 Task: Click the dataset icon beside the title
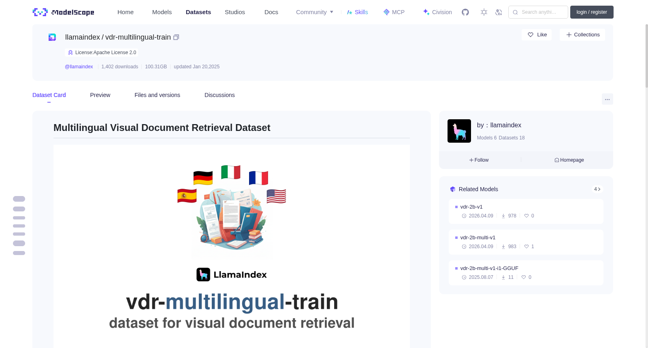click(x=52, y=37)
